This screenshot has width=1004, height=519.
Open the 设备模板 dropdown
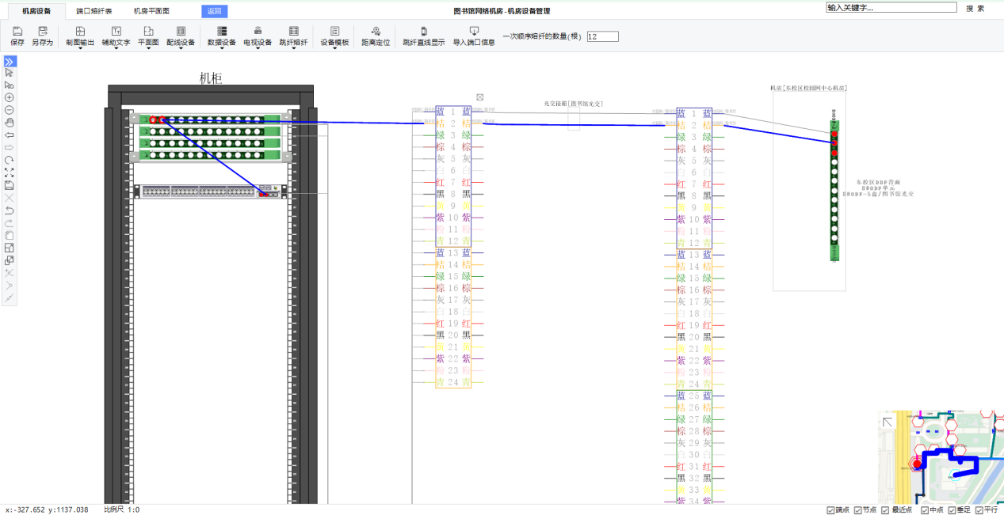click(334, 36)
